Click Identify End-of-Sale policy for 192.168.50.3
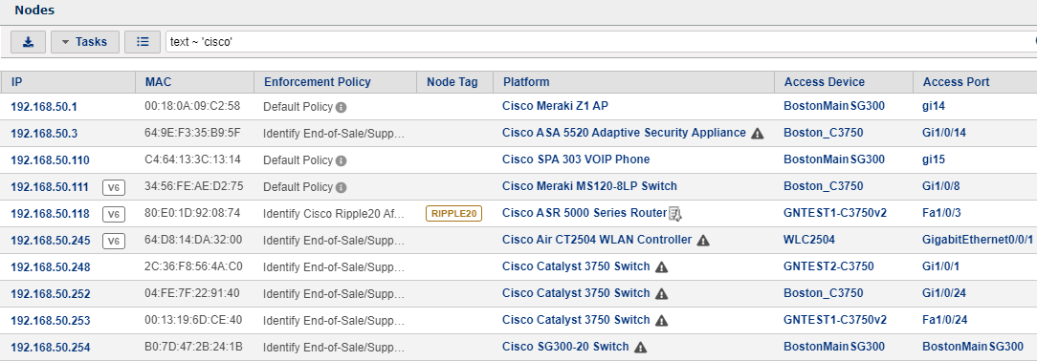1037x361 pixels. coord(334,134)
